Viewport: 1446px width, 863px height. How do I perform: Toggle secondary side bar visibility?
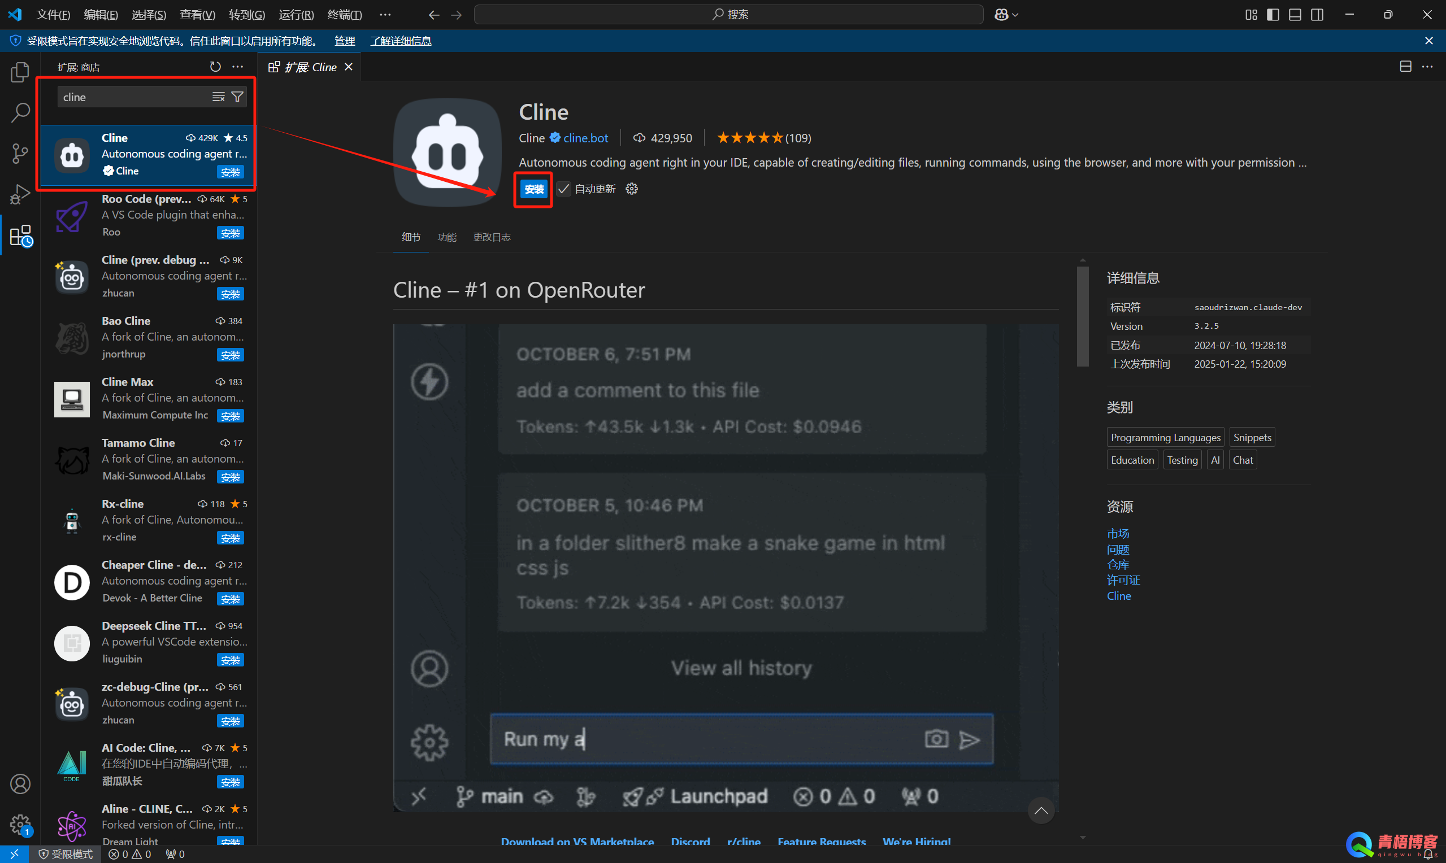point(1317,15)
